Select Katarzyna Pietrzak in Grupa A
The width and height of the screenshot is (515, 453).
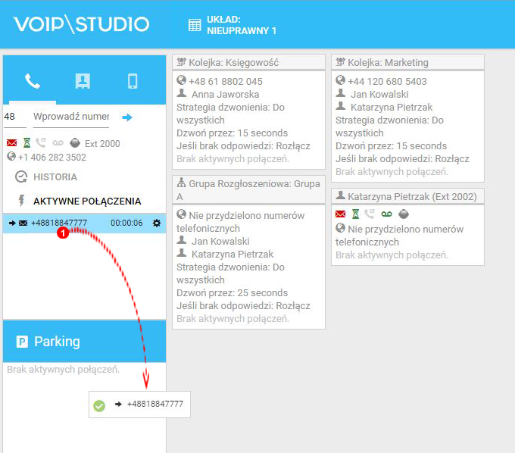[x=233, y=255]
